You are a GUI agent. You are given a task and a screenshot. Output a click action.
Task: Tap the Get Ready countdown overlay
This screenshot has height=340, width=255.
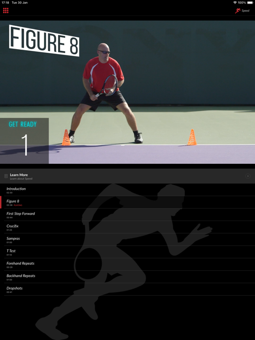coord(24,141)
